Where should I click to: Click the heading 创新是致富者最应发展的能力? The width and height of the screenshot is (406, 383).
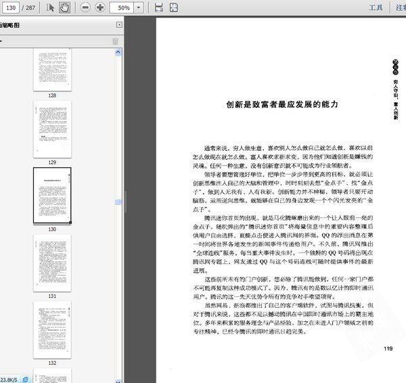point(282,104)
